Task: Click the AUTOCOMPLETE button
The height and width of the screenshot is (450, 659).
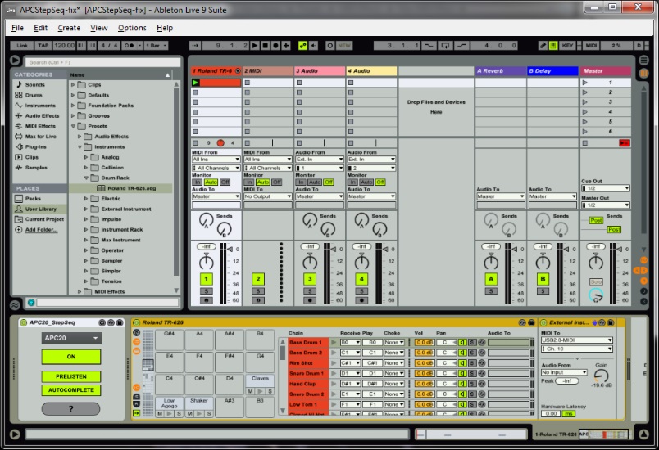Action: click(x=70, y=390)
